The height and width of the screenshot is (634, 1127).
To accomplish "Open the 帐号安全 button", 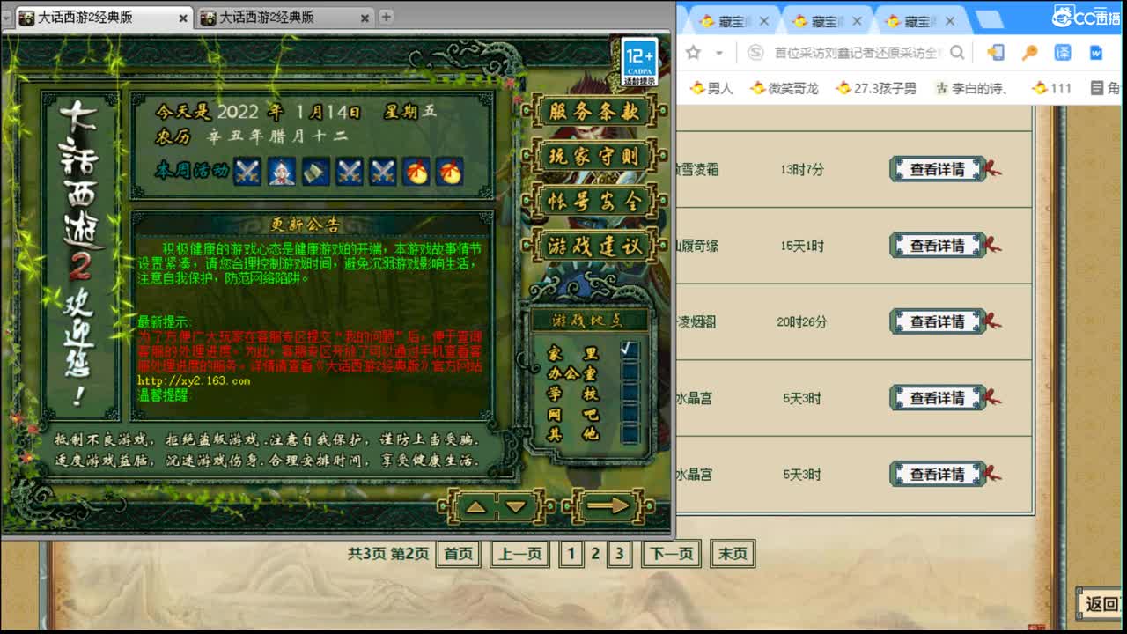I will (x=593, y=201).
